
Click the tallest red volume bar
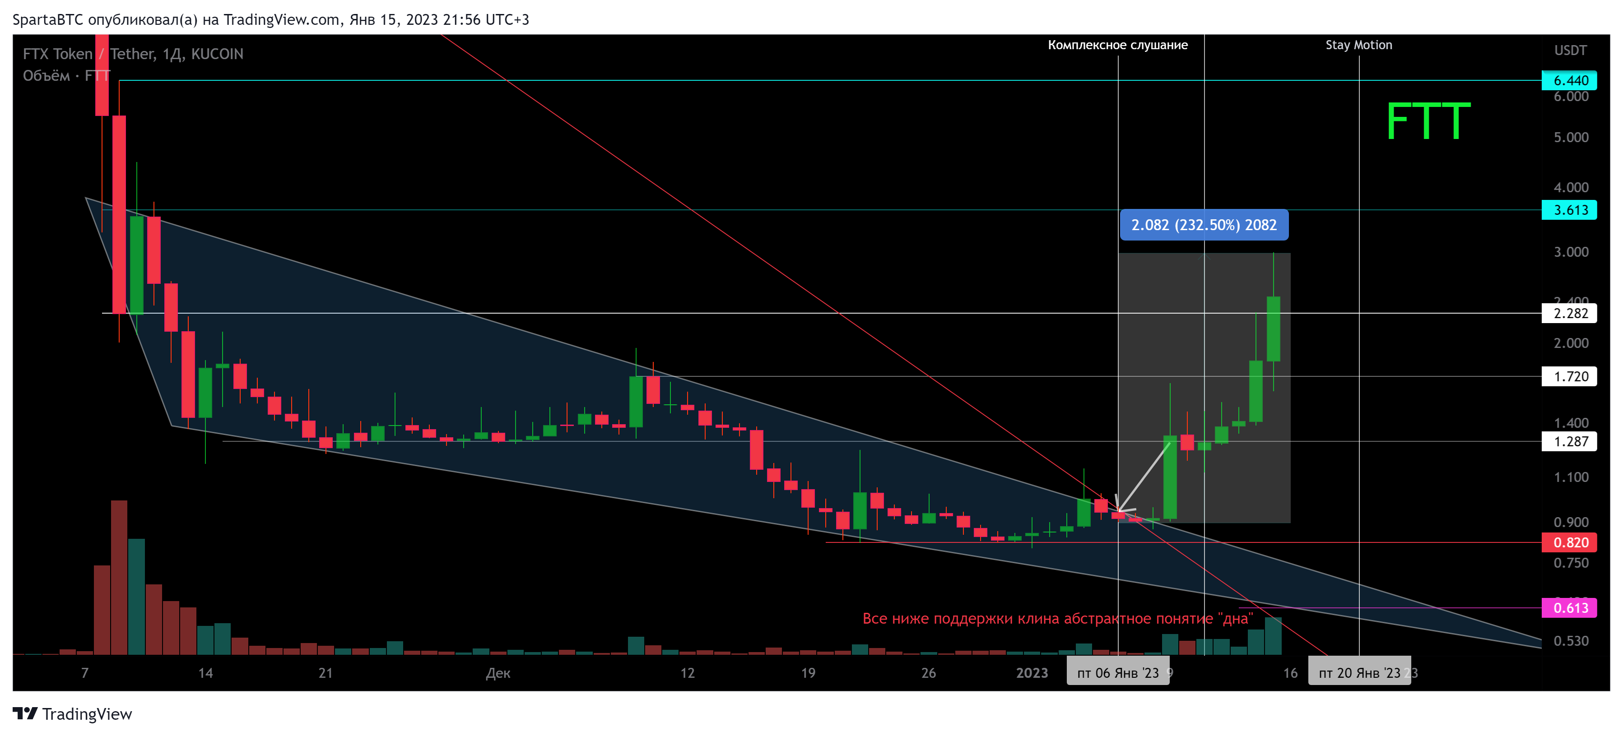click(119, 577)
